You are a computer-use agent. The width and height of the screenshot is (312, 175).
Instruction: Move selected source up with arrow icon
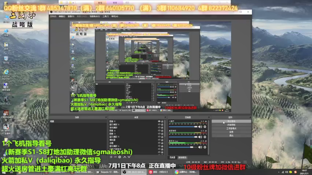(125, 157)
